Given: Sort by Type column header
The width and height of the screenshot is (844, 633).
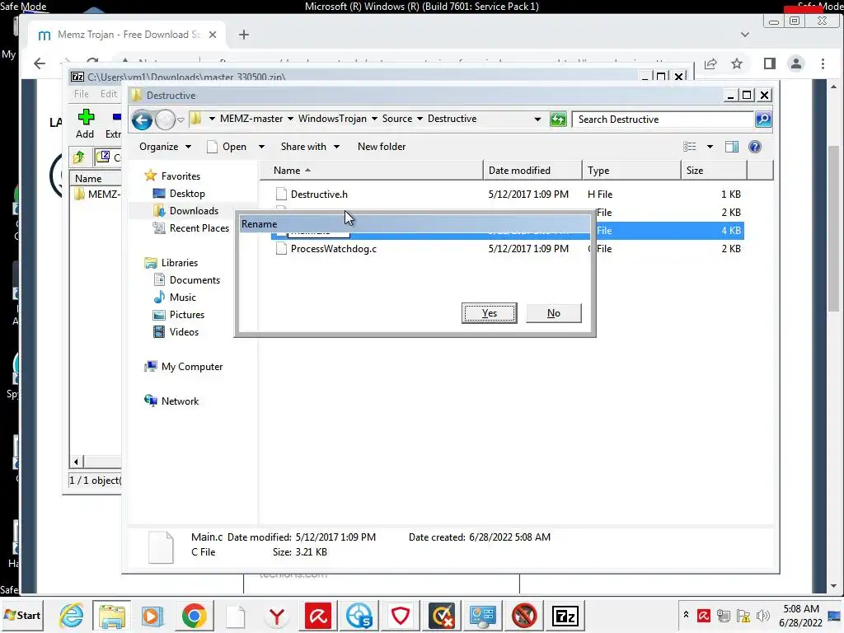Looking at the screenshot, I should 631,170.
